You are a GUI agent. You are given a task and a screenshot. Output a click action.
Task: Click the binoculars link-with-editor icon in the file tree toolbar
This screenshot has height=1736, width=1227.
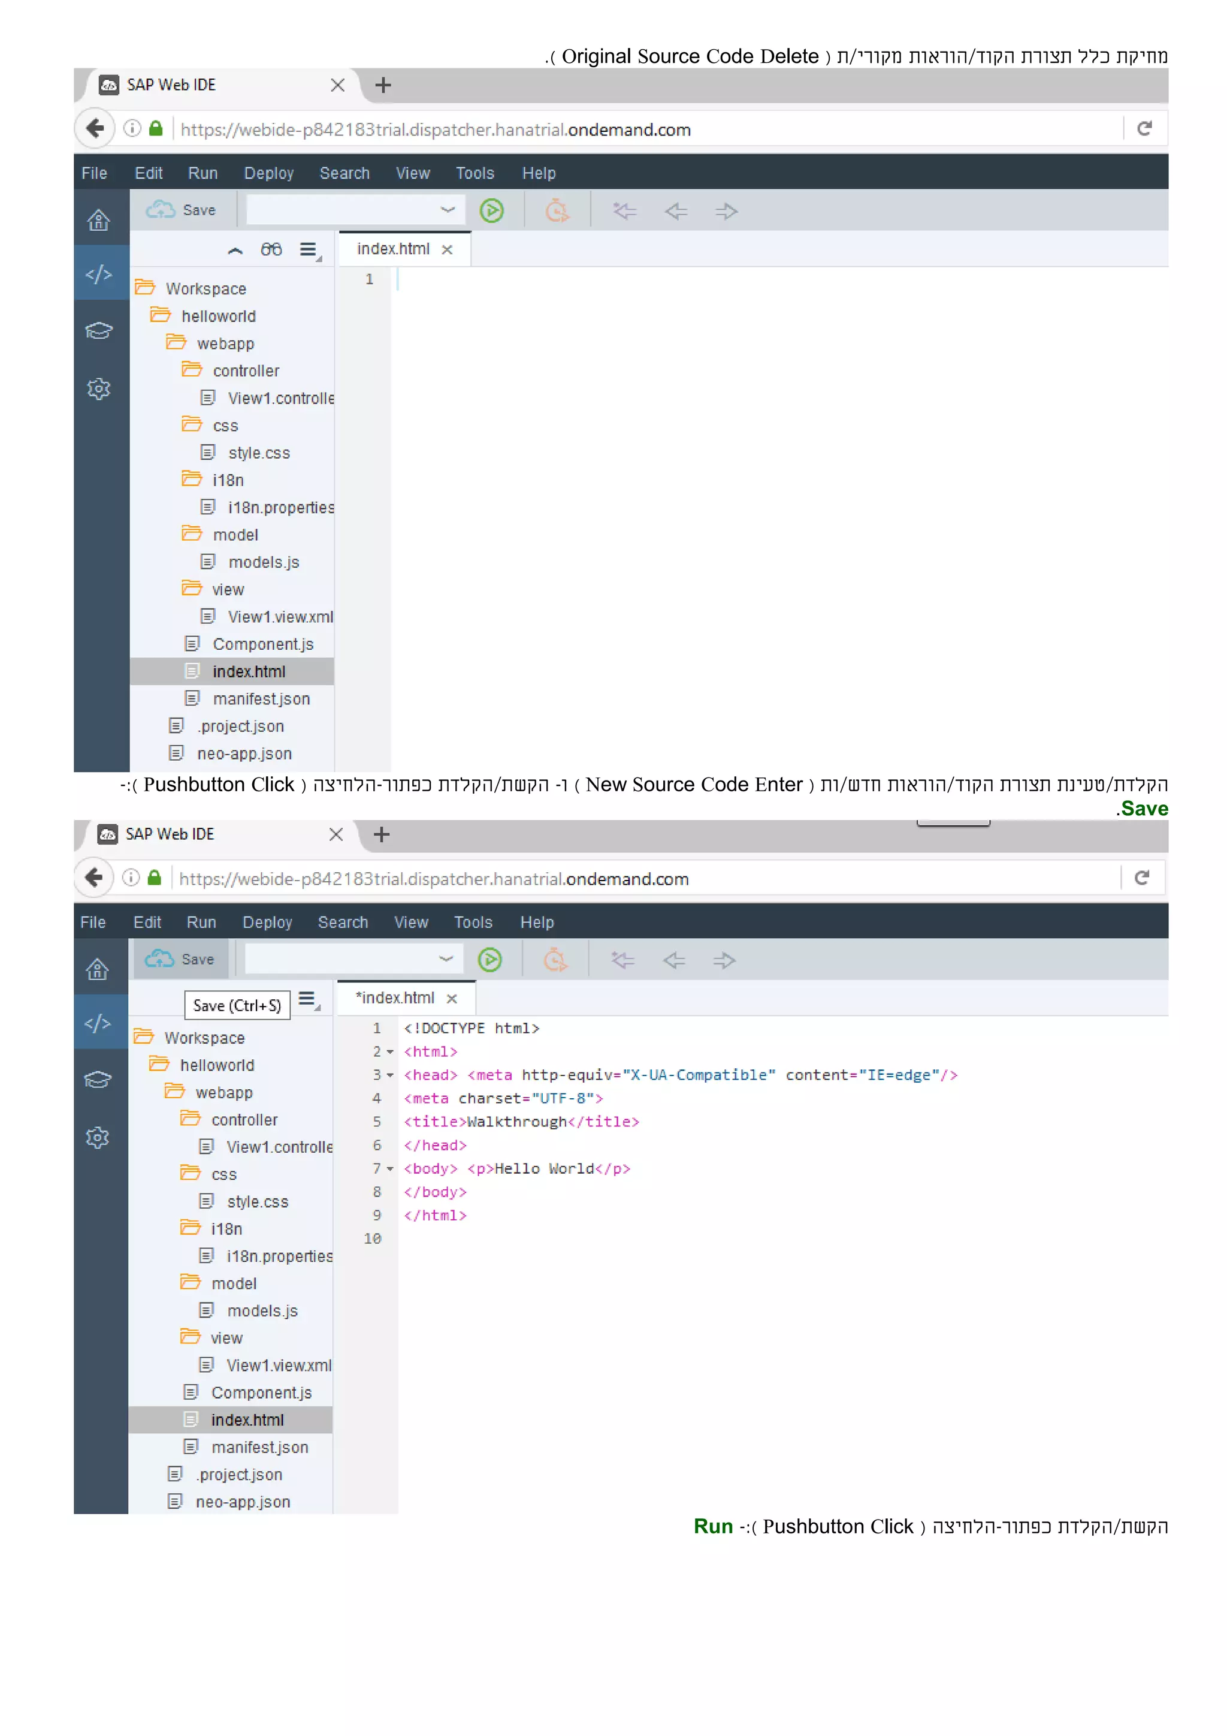pyautogui.click(x=270, y=249)
